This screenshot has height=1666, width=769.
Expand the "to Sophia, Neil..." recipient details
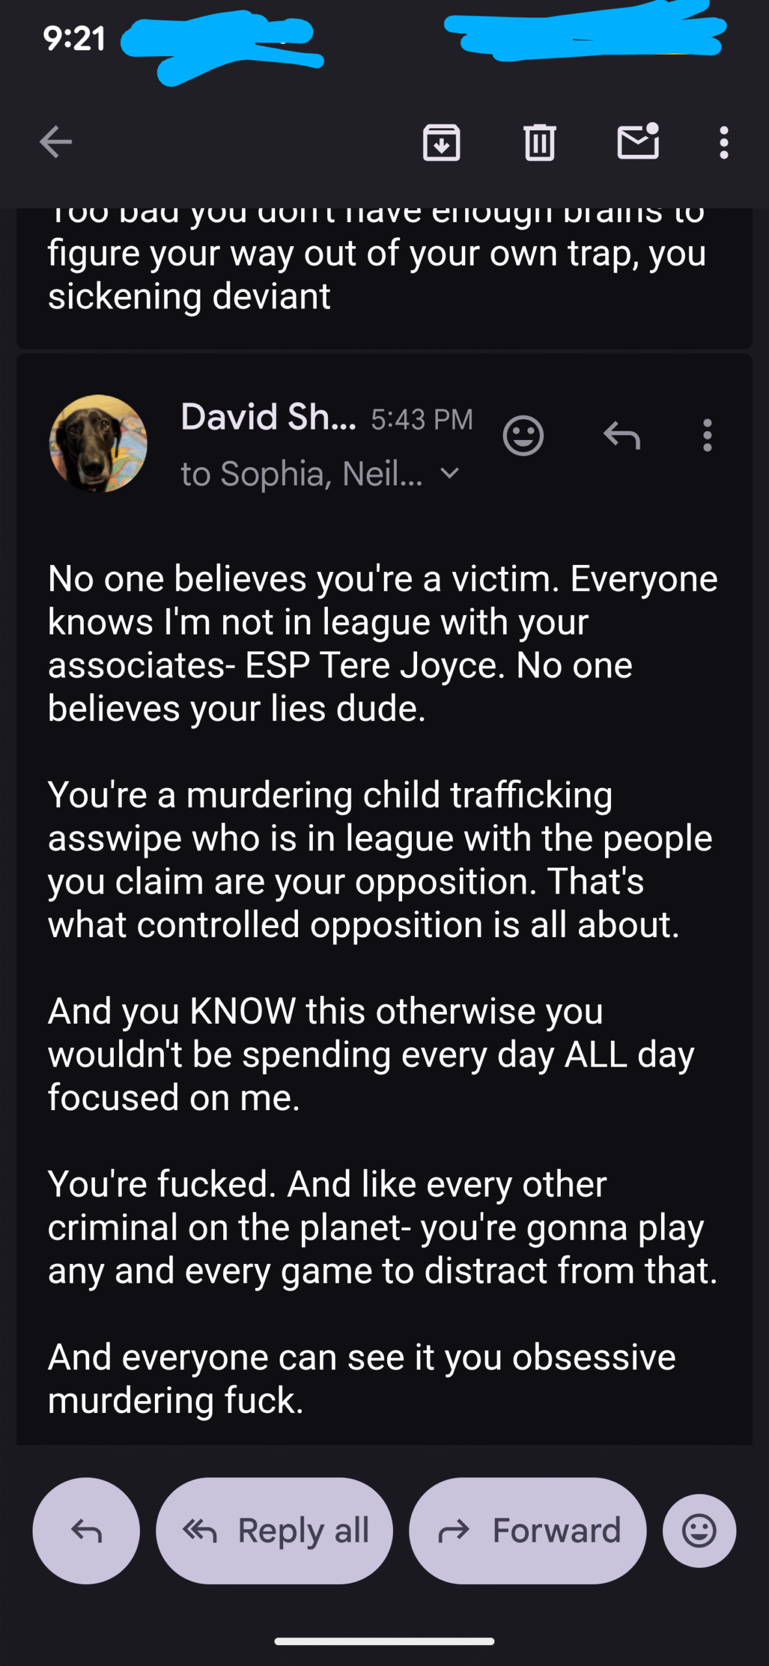point(450,473)
